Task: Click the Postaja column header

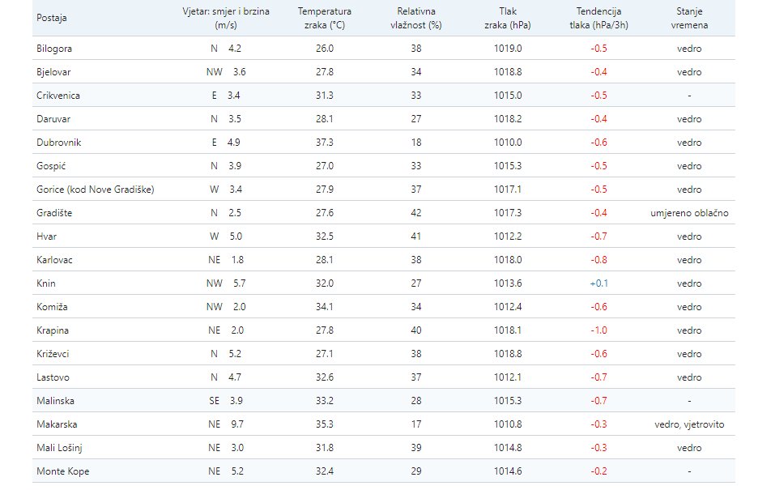Action: tap(52, 18)
